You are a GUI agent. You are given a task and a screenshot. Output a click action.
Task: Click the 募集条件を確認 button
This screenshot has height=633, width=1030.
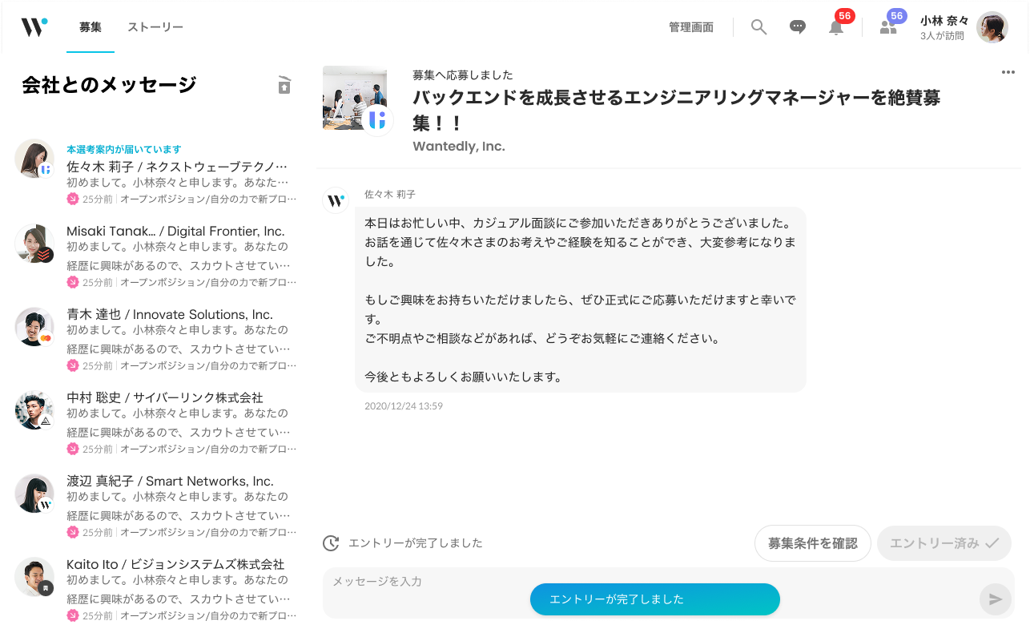(x=812, y=543)
